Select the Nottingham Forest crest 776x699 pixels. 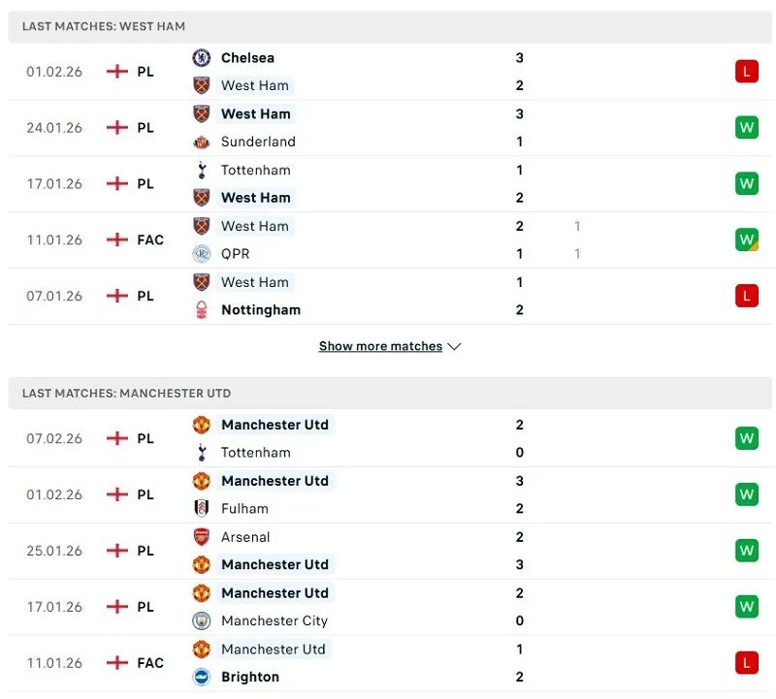pyautogui.click(x=201, y=310)
